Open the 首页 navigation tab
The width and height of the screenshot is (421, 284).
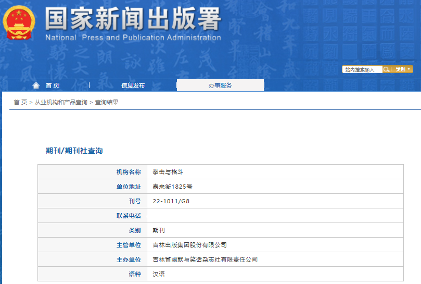[x=52, y=85]
